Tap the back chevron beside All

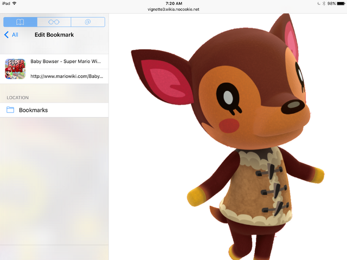(7, 35)
